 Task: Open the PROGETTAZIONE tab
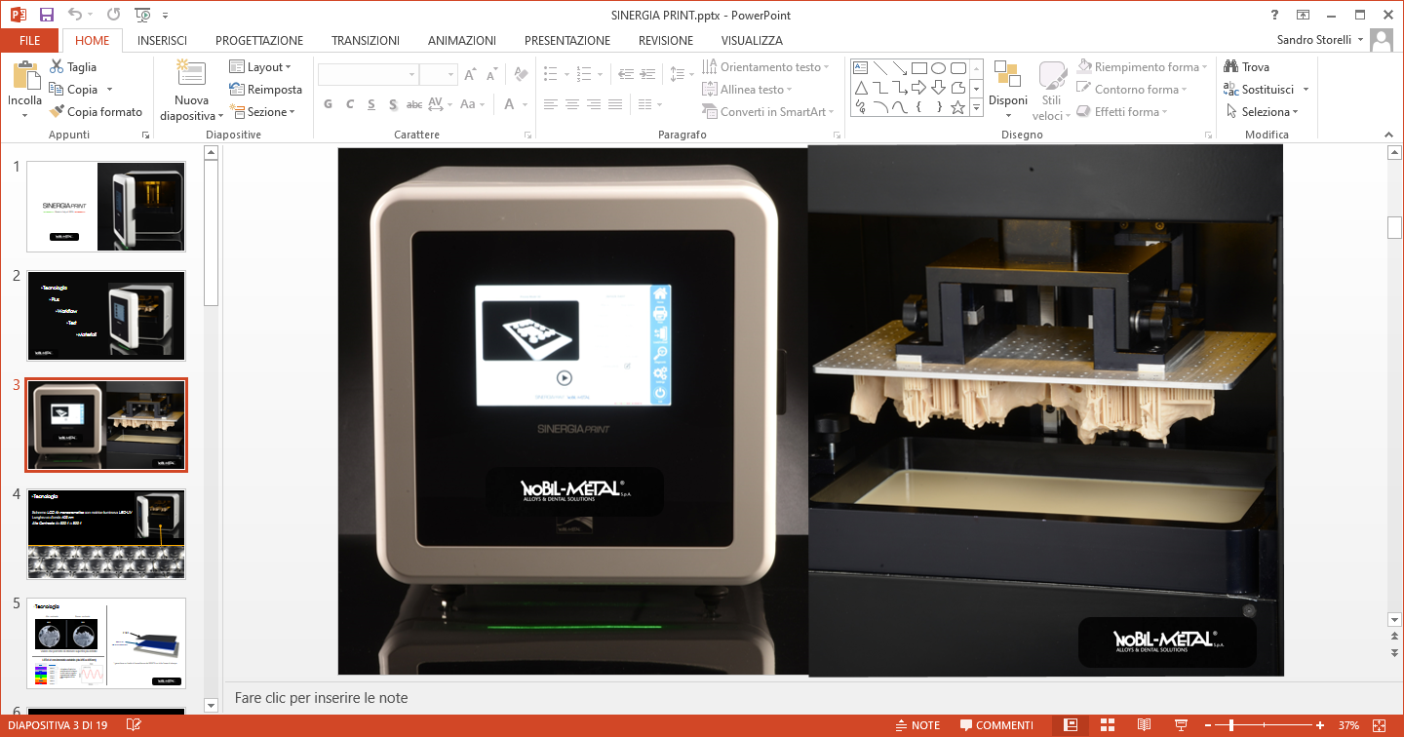click(x=259, y=41)
